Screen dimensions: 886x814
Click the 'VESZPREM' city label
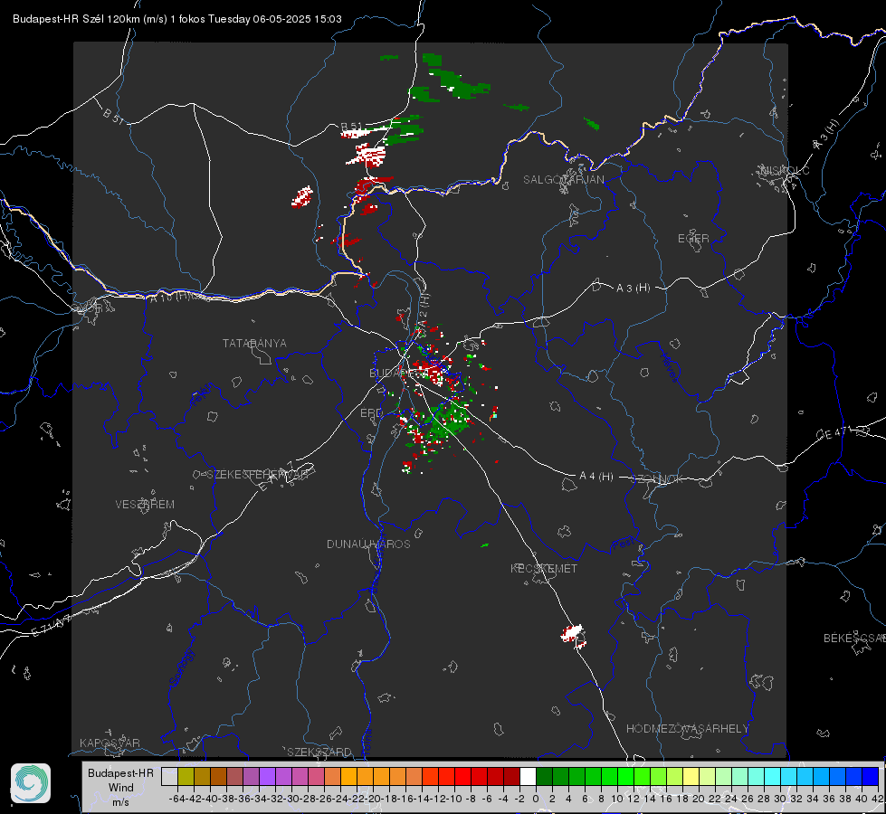pyautogui.click(x=145, y=505)
